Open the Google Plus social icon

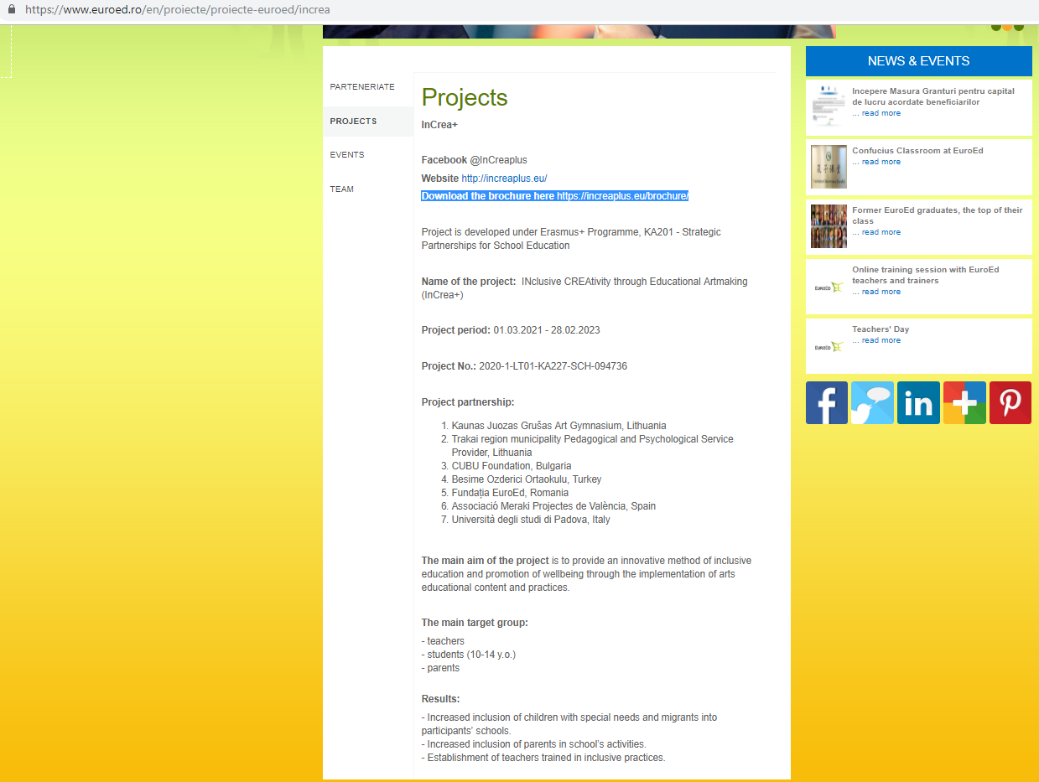pos(964,402)
